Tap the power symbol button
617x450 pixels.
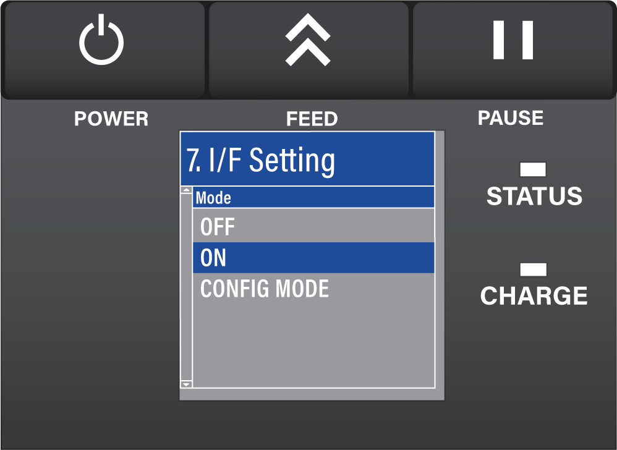tap(104, 50)
